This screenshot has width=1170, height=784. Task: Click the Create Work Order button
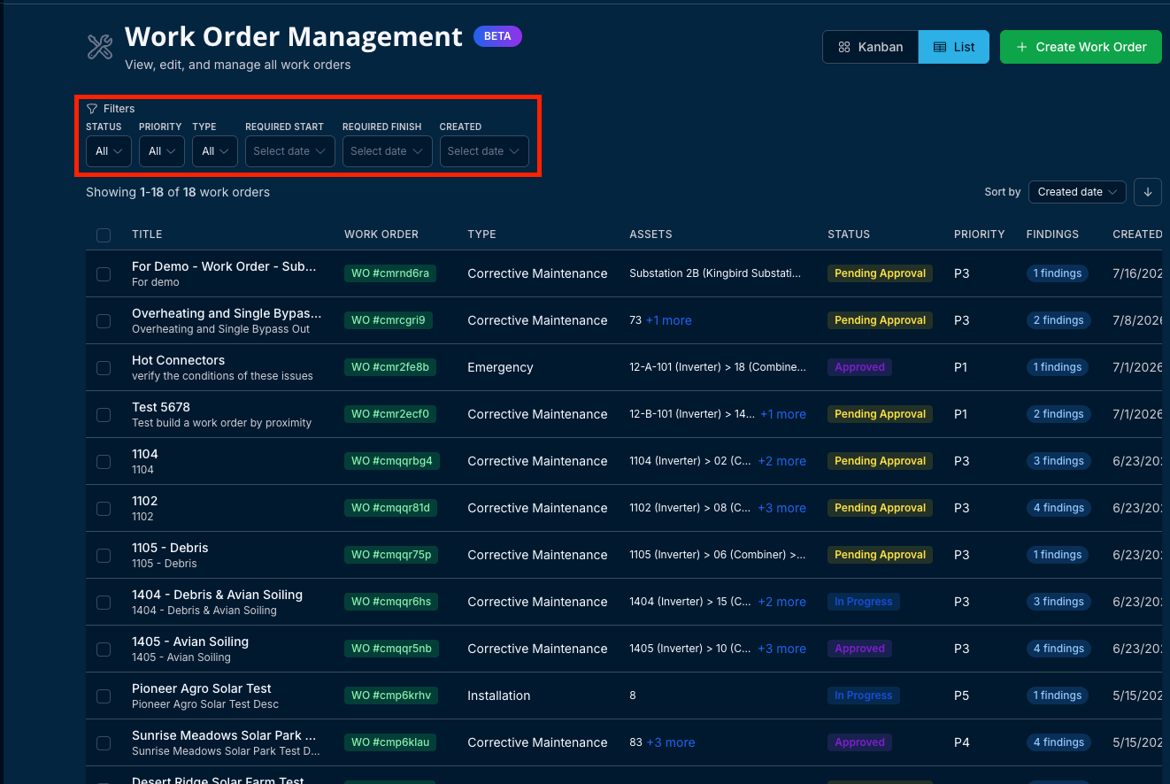coord(1081,47)
